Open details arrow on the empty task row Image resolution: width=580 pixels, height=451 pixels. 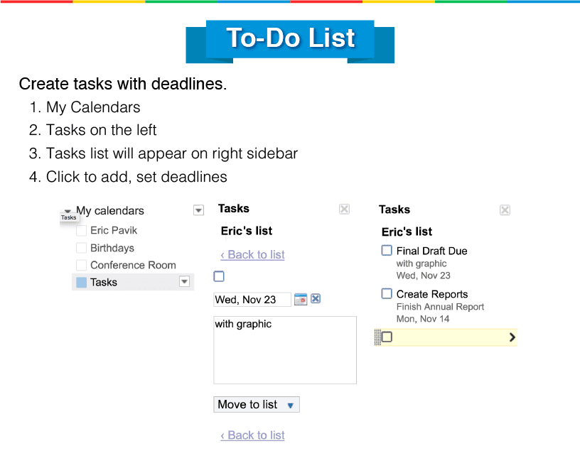point(512,337)
